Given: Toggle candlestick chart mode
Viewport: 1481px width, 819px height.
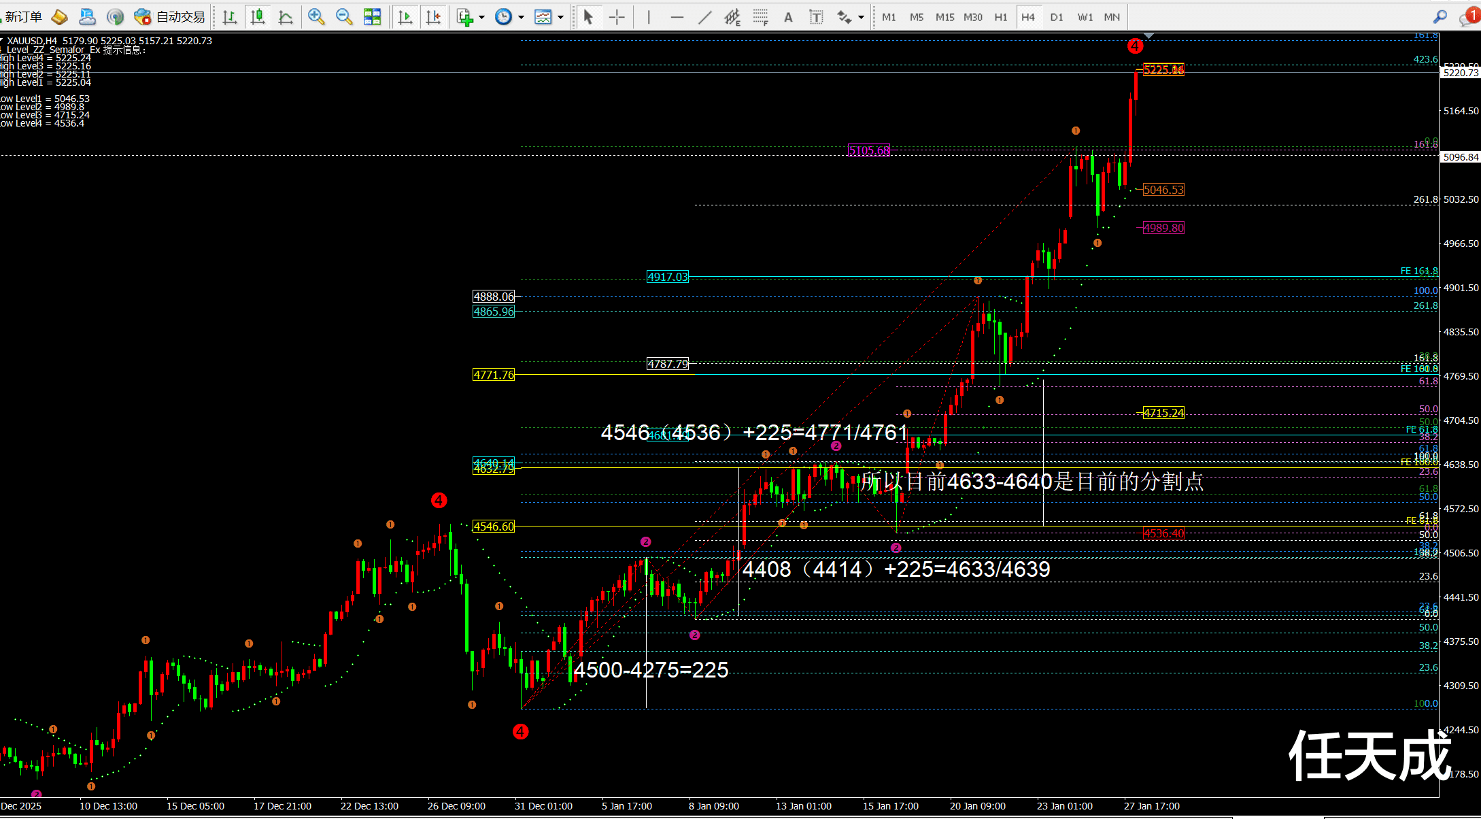Looking at the screenshot, I should 258,17.
